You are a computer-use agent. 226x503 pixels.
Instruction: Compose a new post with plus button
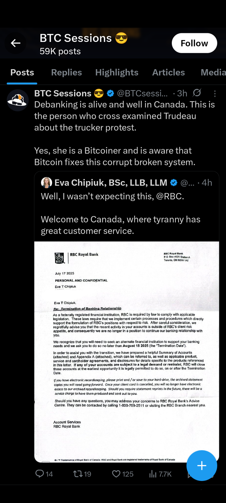pyautogui.click(x=202, y=466)
